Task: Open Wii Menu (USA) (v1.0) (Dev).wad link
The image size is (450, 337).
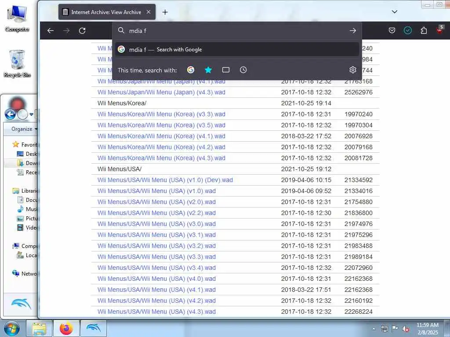Action: 165,180
